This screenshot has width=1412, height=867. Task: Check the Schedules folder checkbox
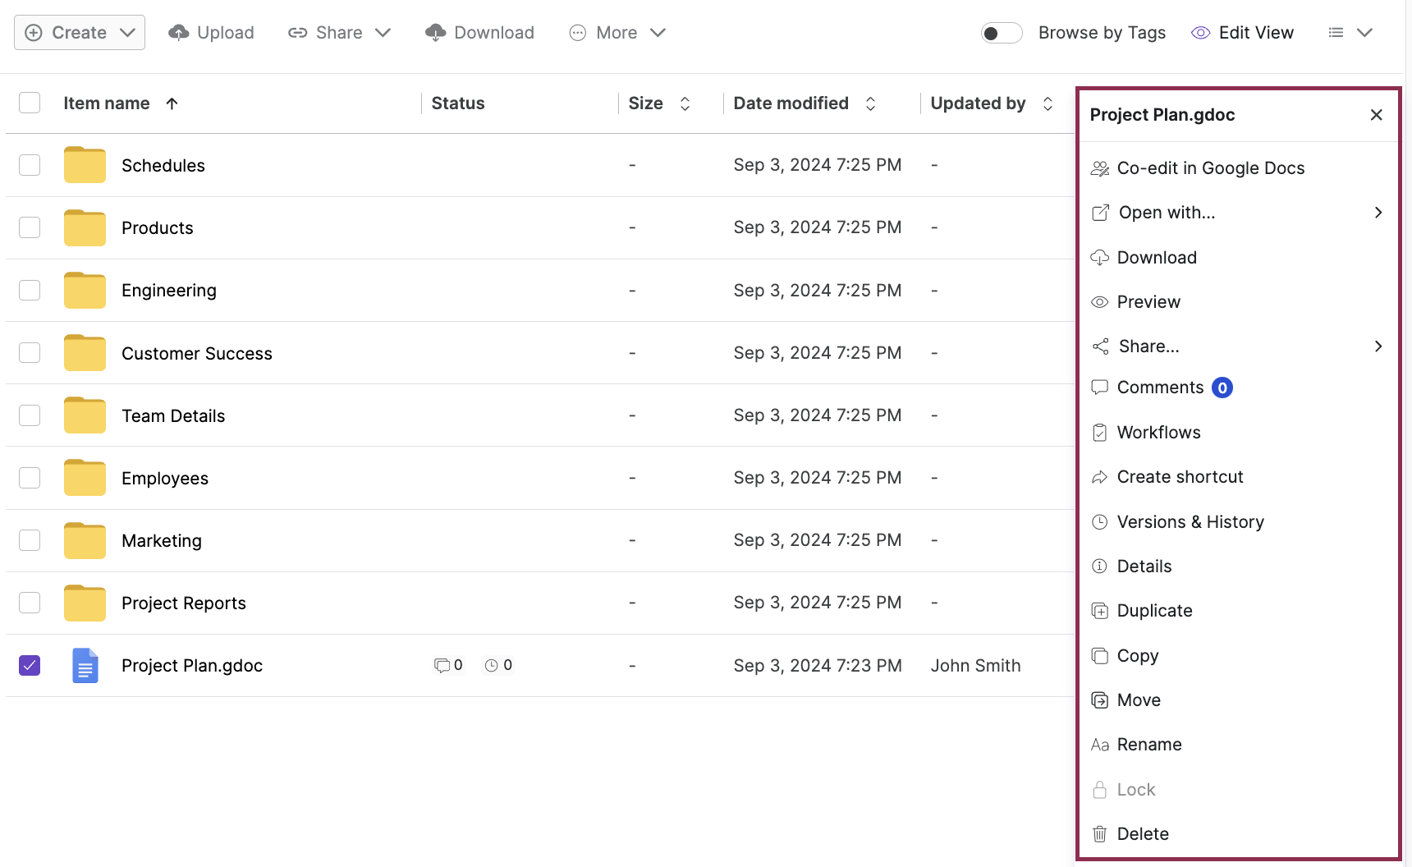click(x=30, y=165)
